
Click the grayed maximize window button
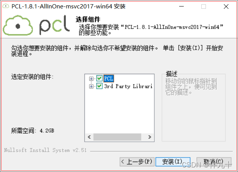[x=204, y=6]
